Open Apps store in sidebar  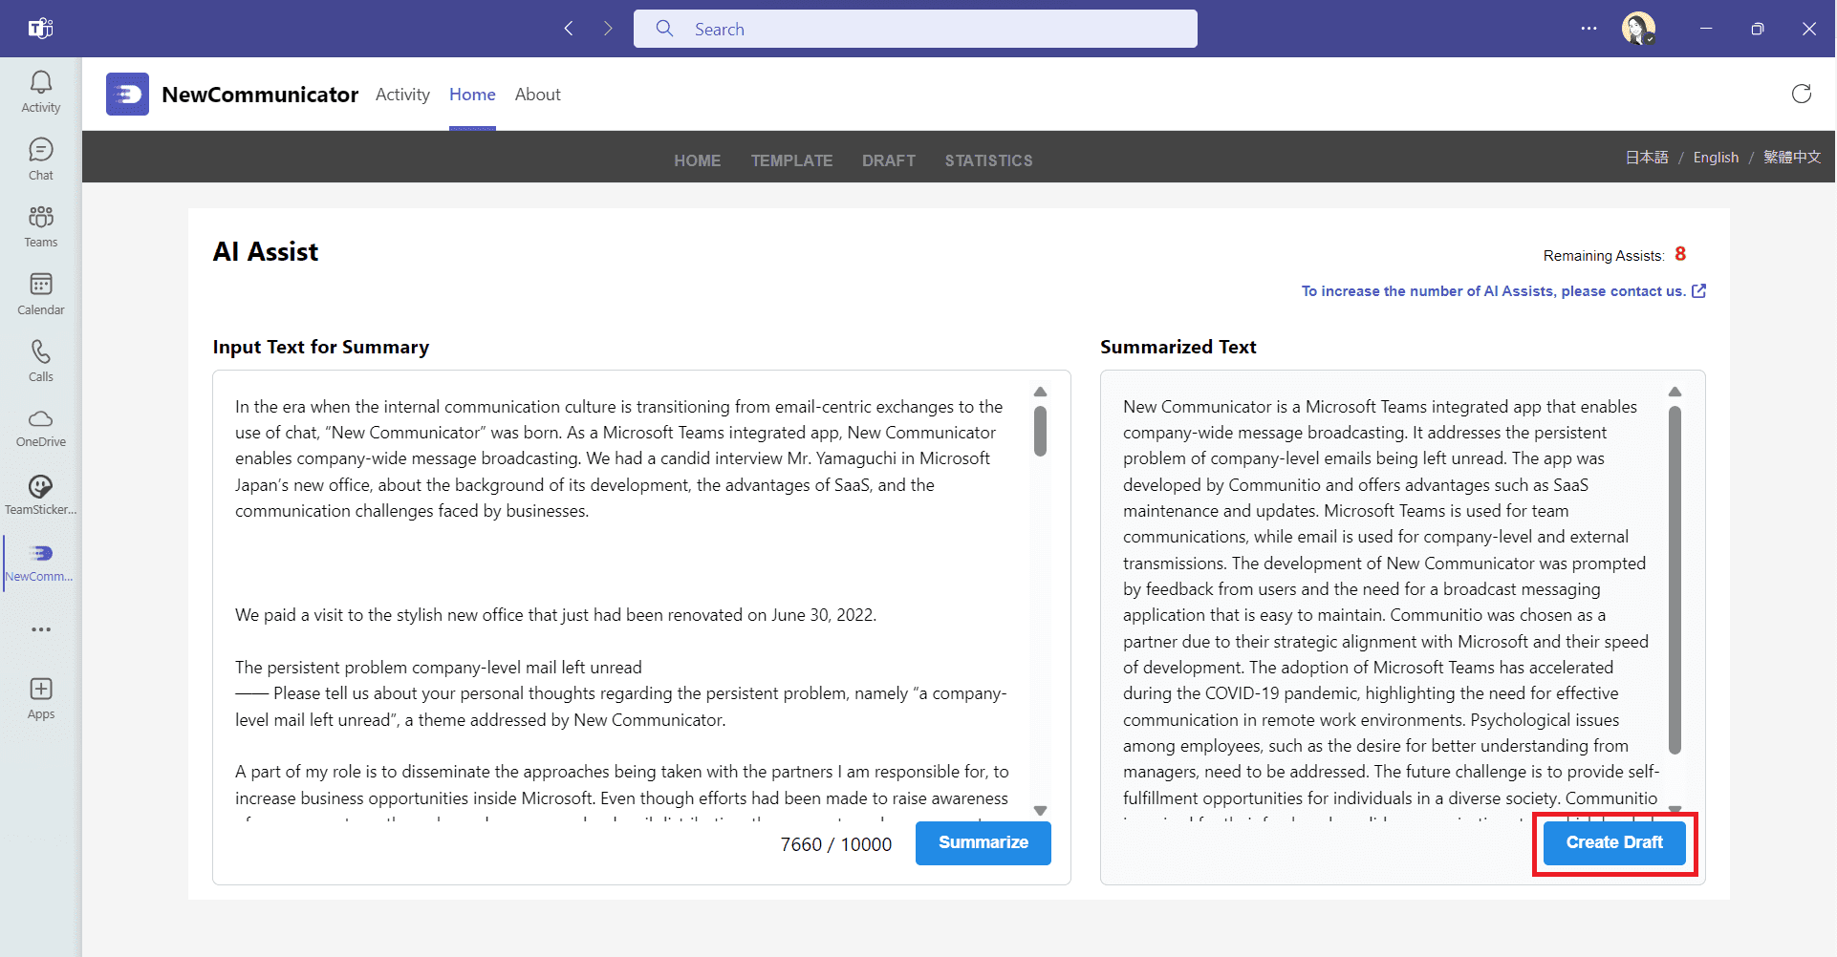[x=41, y=698]
